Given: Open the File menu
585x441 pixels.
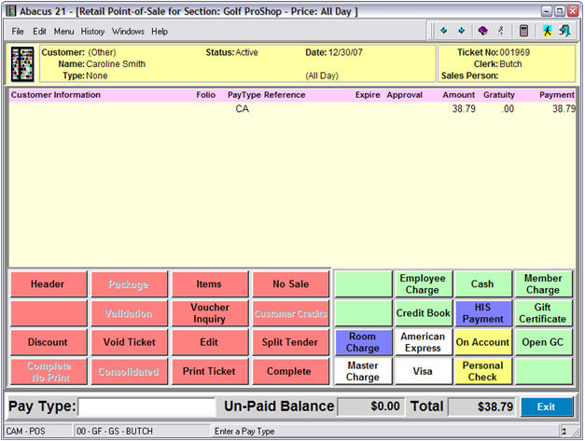Looking at the screenshot, I should 19,32.
